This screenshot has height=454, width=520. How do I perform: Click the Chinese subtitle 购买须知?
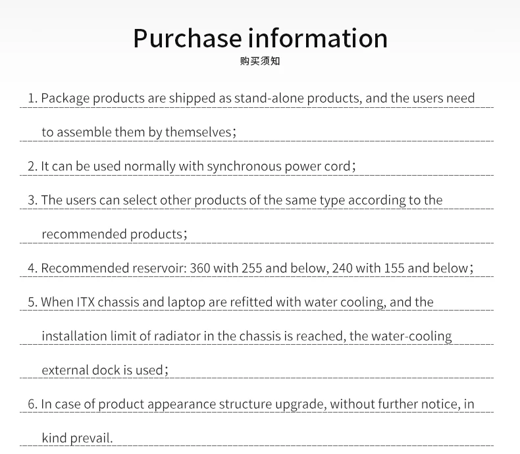point(260,61)
